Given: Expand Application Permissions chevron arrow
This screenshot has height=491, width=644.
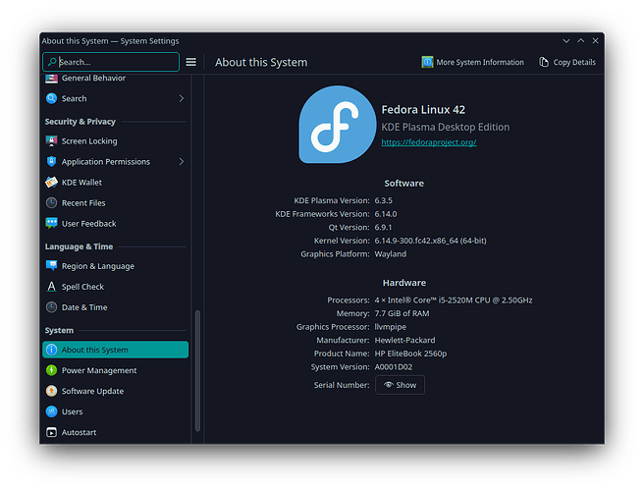Looking at the screenshot, I should click(x=181, y=161).
